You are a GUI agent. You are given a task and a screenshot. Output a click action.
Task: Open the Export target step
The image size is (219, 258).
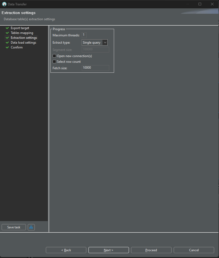(x=20, y=28)
